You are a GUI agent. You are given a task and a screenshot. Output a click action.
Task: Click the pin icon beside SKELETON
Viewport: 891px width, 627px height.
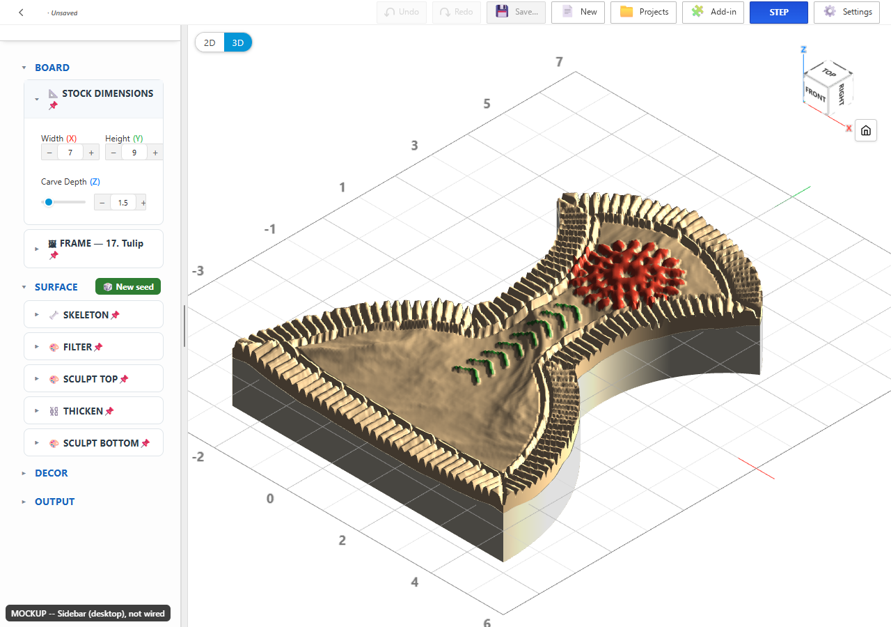pyautogui.click(x=115, y=315)
